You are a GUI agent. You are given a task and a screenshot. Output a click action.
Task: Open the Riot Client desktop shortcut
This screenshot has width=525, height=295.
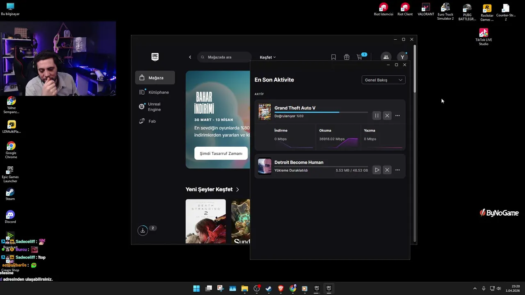pos(405,9)
